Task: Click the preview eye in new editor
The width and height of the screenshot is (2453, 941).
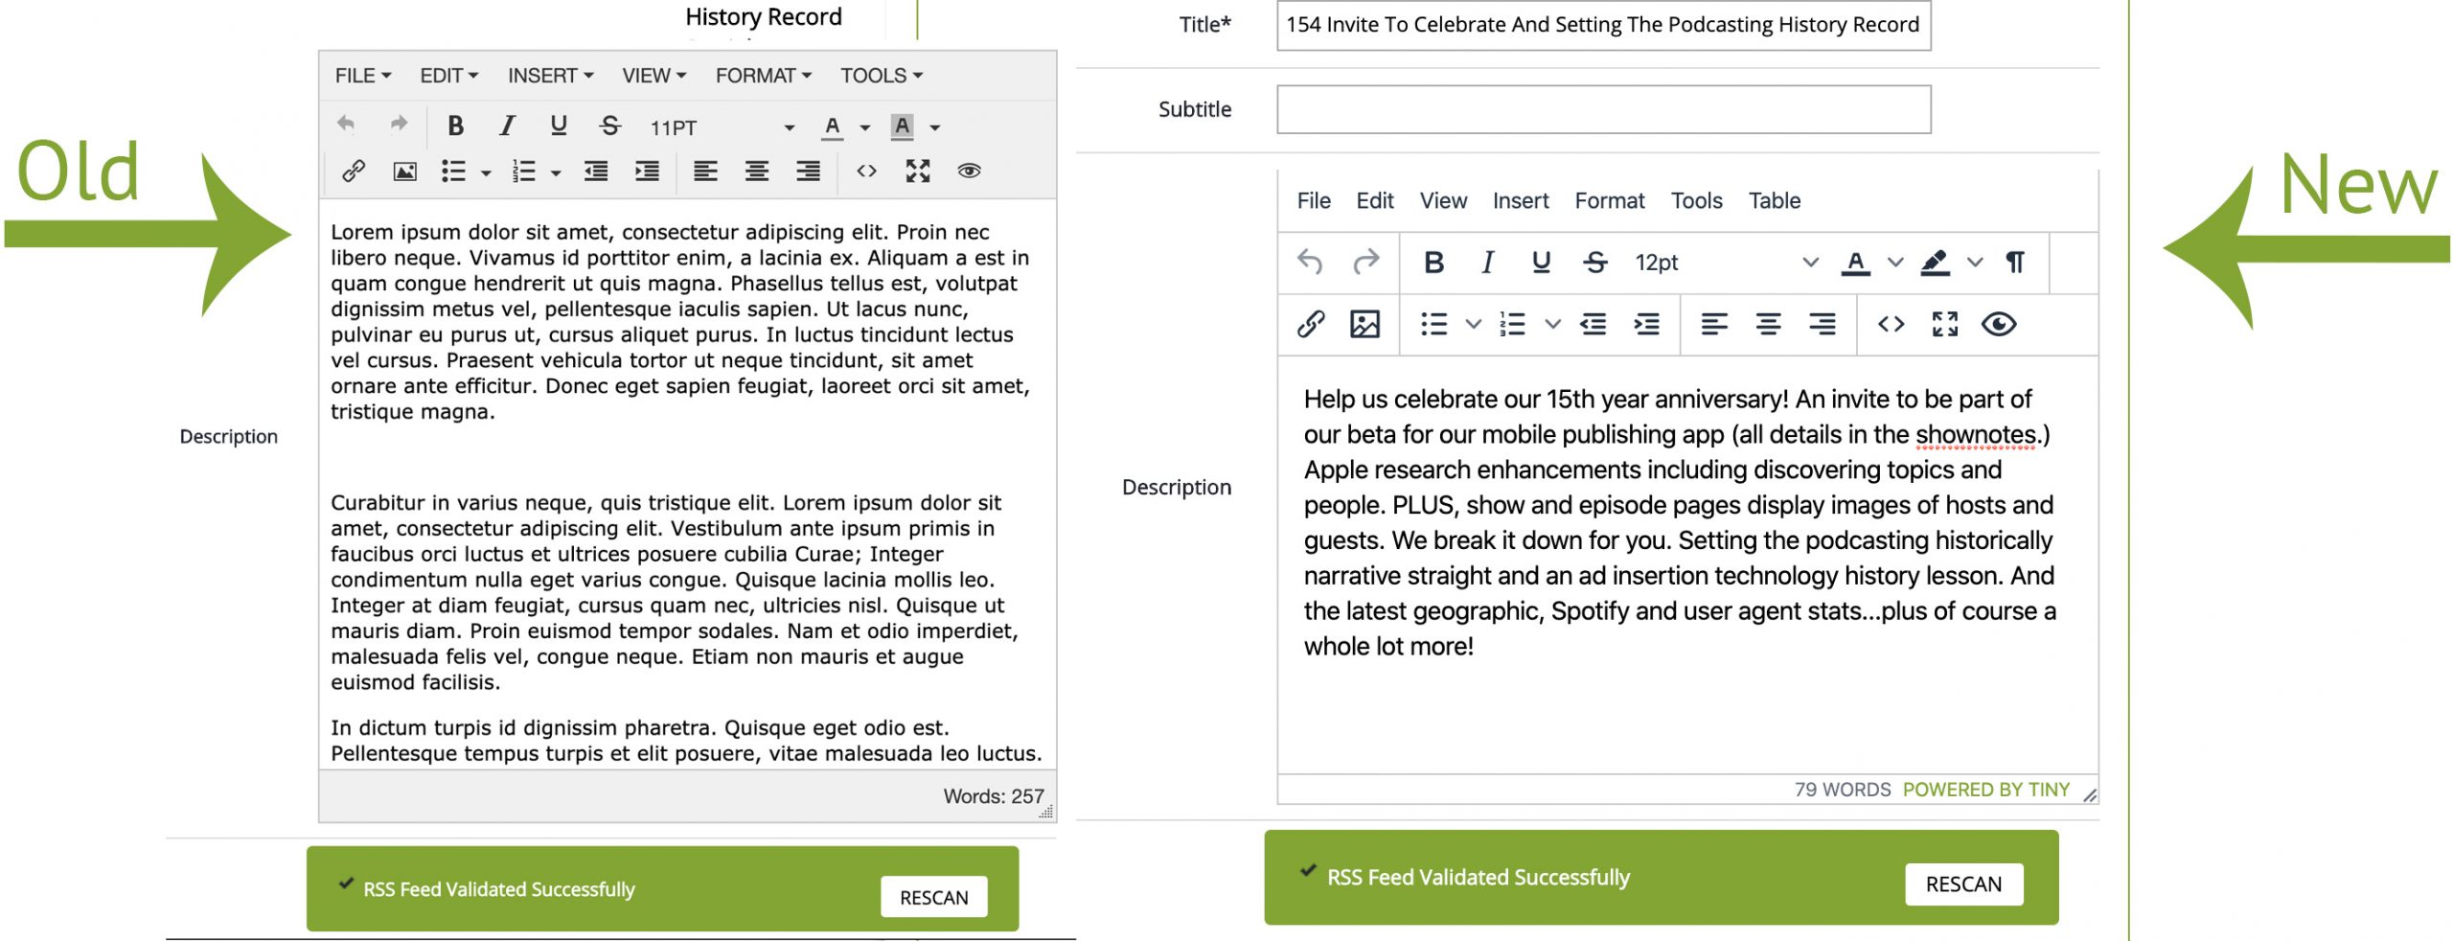Action: coord(1998,325)
